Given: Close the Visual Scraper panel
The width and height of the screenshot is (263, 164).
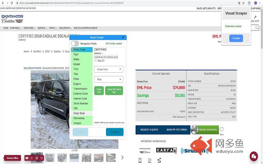Looking at the screenshot, I should coord(123,37).
